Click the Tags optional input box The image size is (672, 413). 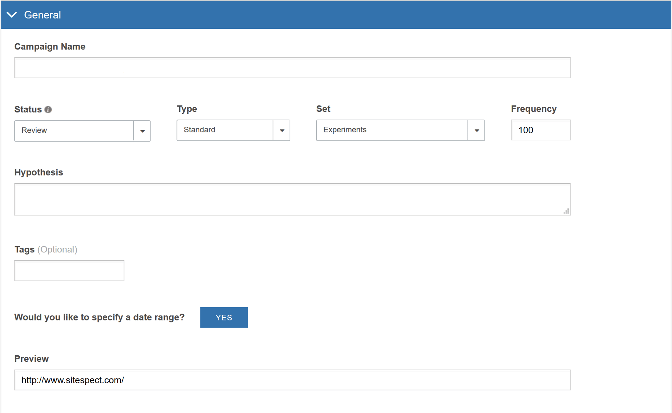(69, 271)
